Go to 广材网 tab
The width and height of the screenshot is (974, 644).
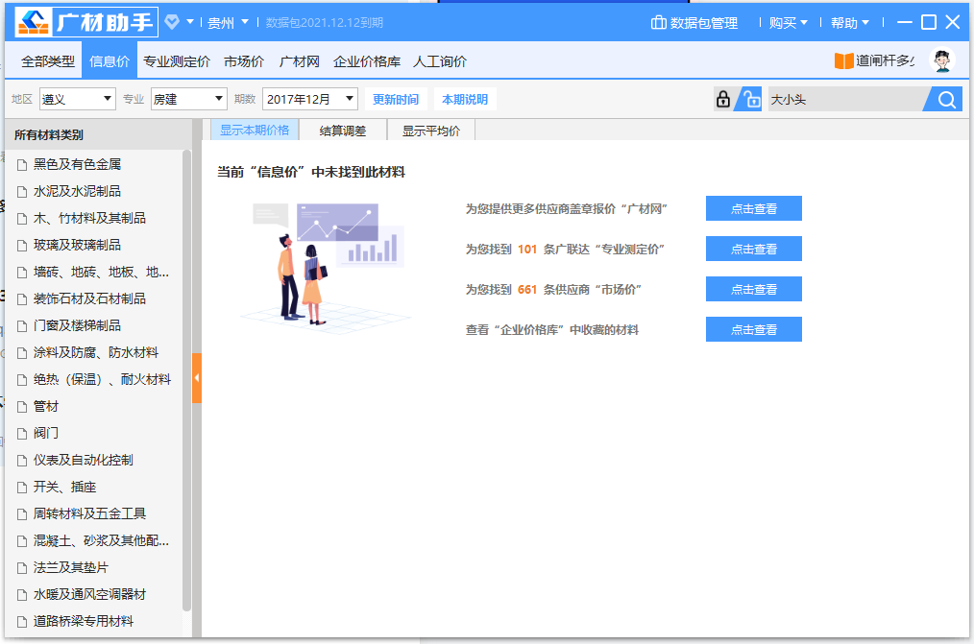(299, 61)
